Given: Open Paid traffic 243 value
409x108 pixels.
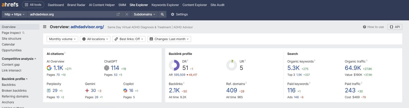Looking at the screenshot, I should 350,90.
